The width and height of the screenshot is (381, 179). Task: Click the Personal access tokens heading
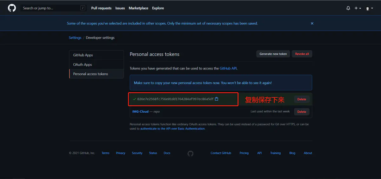pos(155,54)
